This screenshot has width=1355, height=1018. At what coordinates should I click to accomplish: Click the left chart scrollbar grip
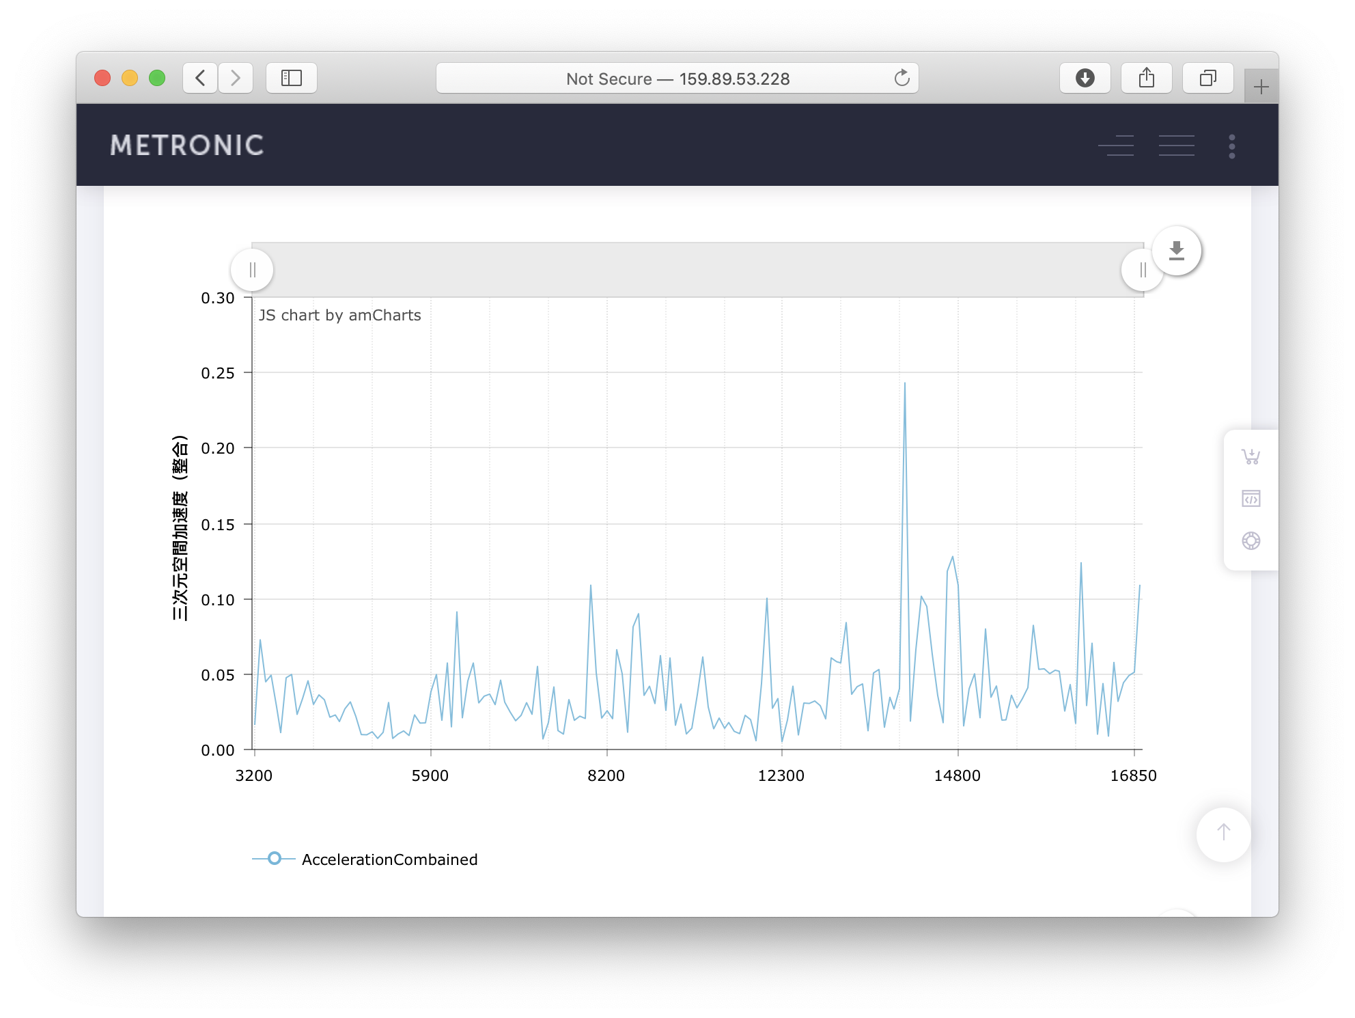(252, 270)
